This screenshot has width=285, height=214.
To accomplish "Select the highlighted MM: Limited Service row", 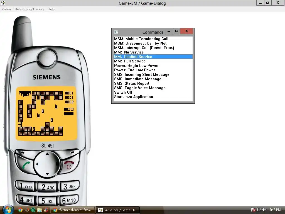I will pos(153,57).
